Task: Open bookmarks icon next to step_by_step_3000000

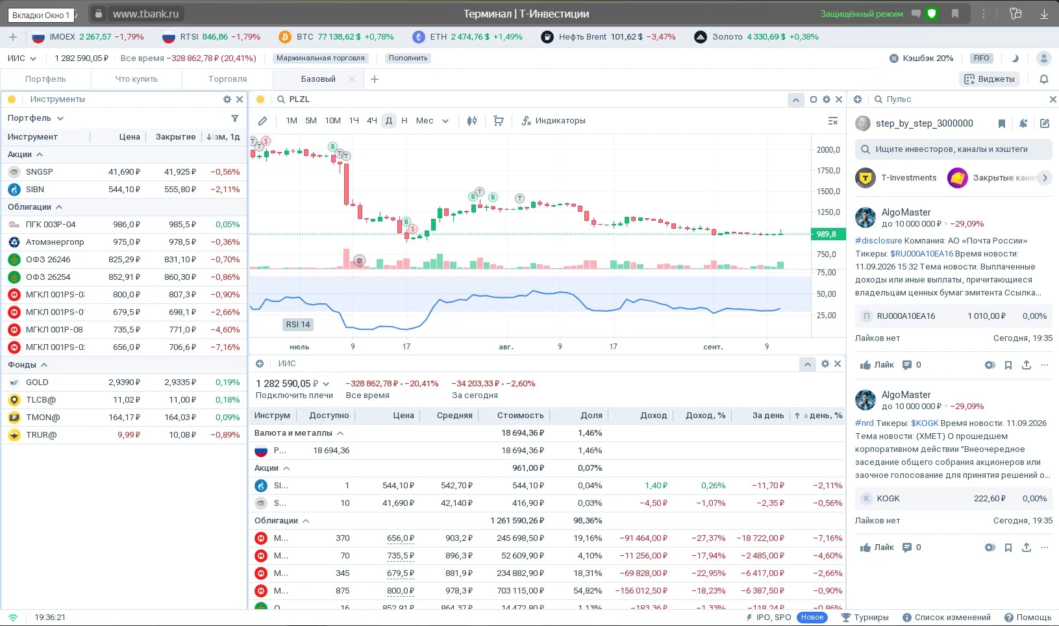Action: tap(1002, 123)
